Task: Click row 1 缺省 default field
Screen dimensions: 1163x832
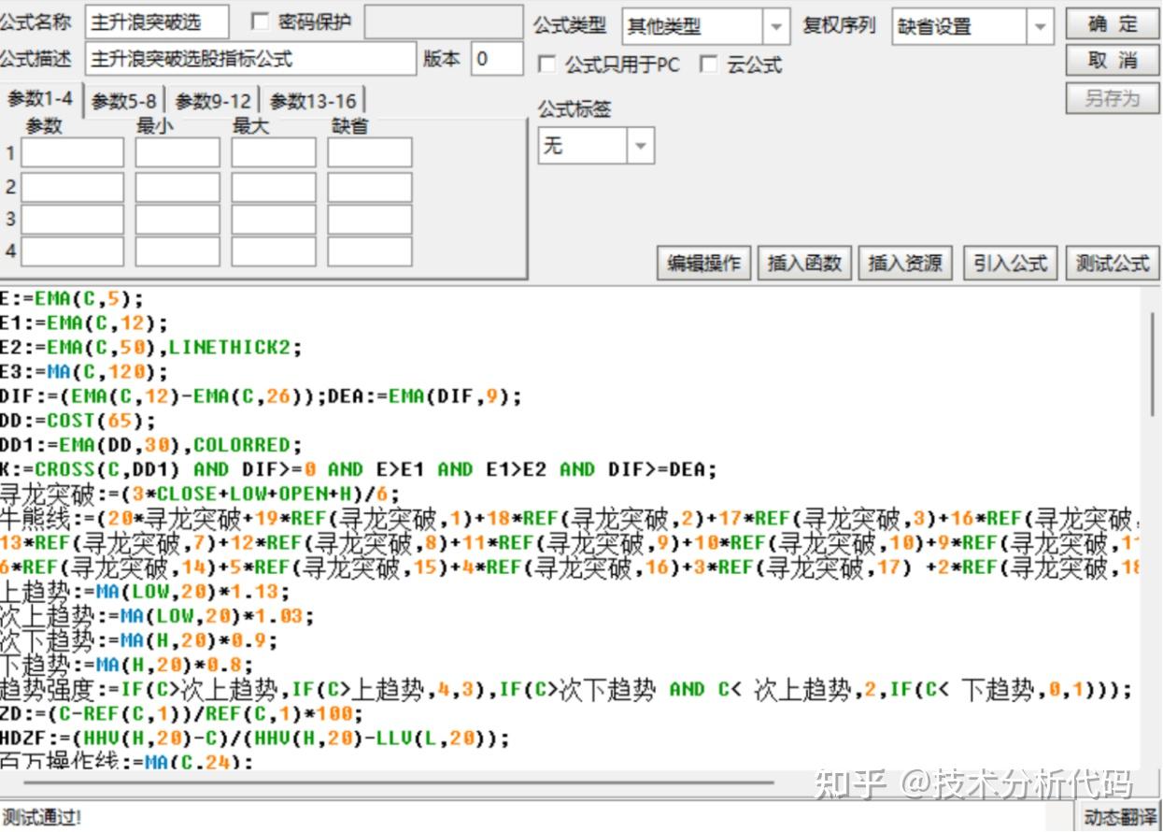Action: click(371, 153)
